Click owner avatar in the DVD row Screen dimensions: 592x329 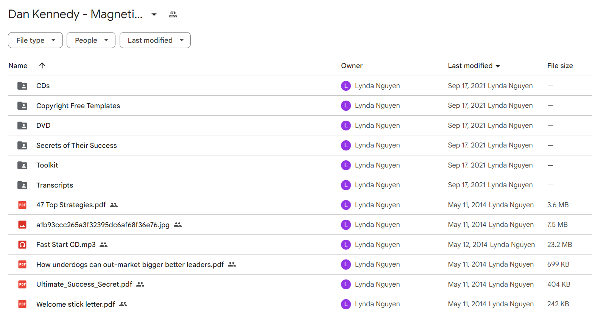pos(346,126)
